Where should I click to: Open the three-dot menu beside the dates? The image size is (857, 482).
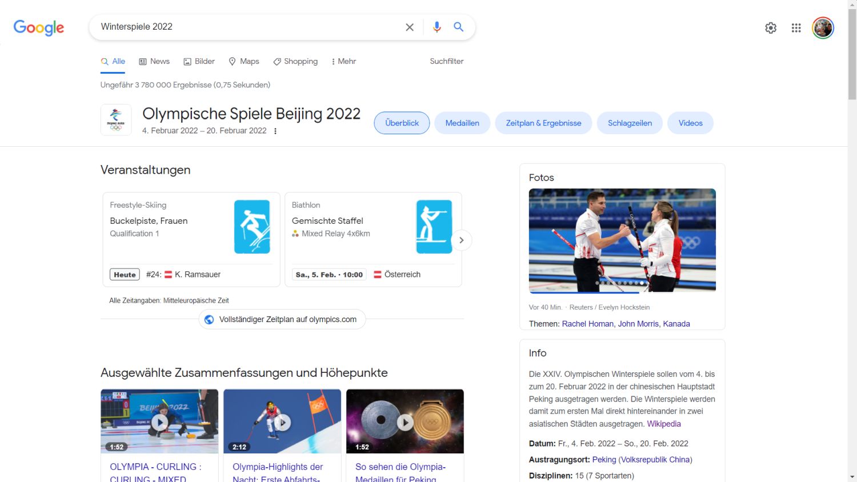275,131
